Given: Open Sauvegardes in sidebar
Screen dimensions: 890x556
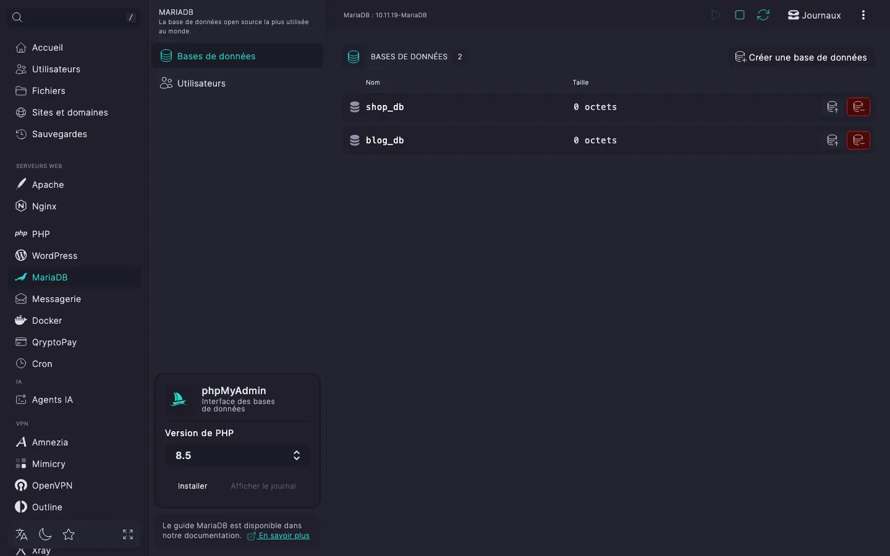Looking at the screenshot, I should coord(74,134).
